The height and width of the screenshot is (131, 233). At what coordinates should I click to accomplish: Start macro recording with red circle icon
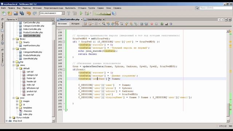coord(152,24)
